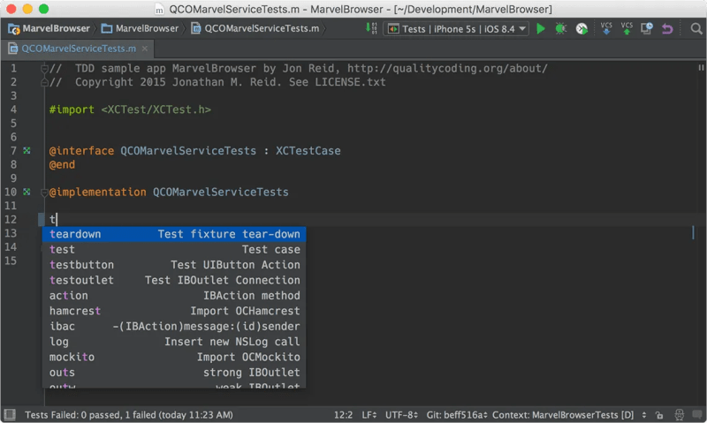Open the event log notifications icon in status bar
This screenshot has width=707, height=423.
(697, 414)
